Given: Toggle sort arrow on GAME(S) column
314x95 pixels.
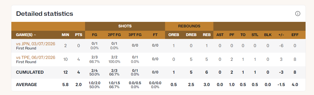Looking at the screenshot, I should pyautogui.click(x=35, y=35).
